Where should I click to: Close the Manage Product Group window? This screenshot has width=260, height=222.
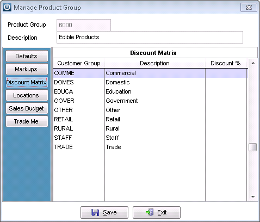coord(249,8)
